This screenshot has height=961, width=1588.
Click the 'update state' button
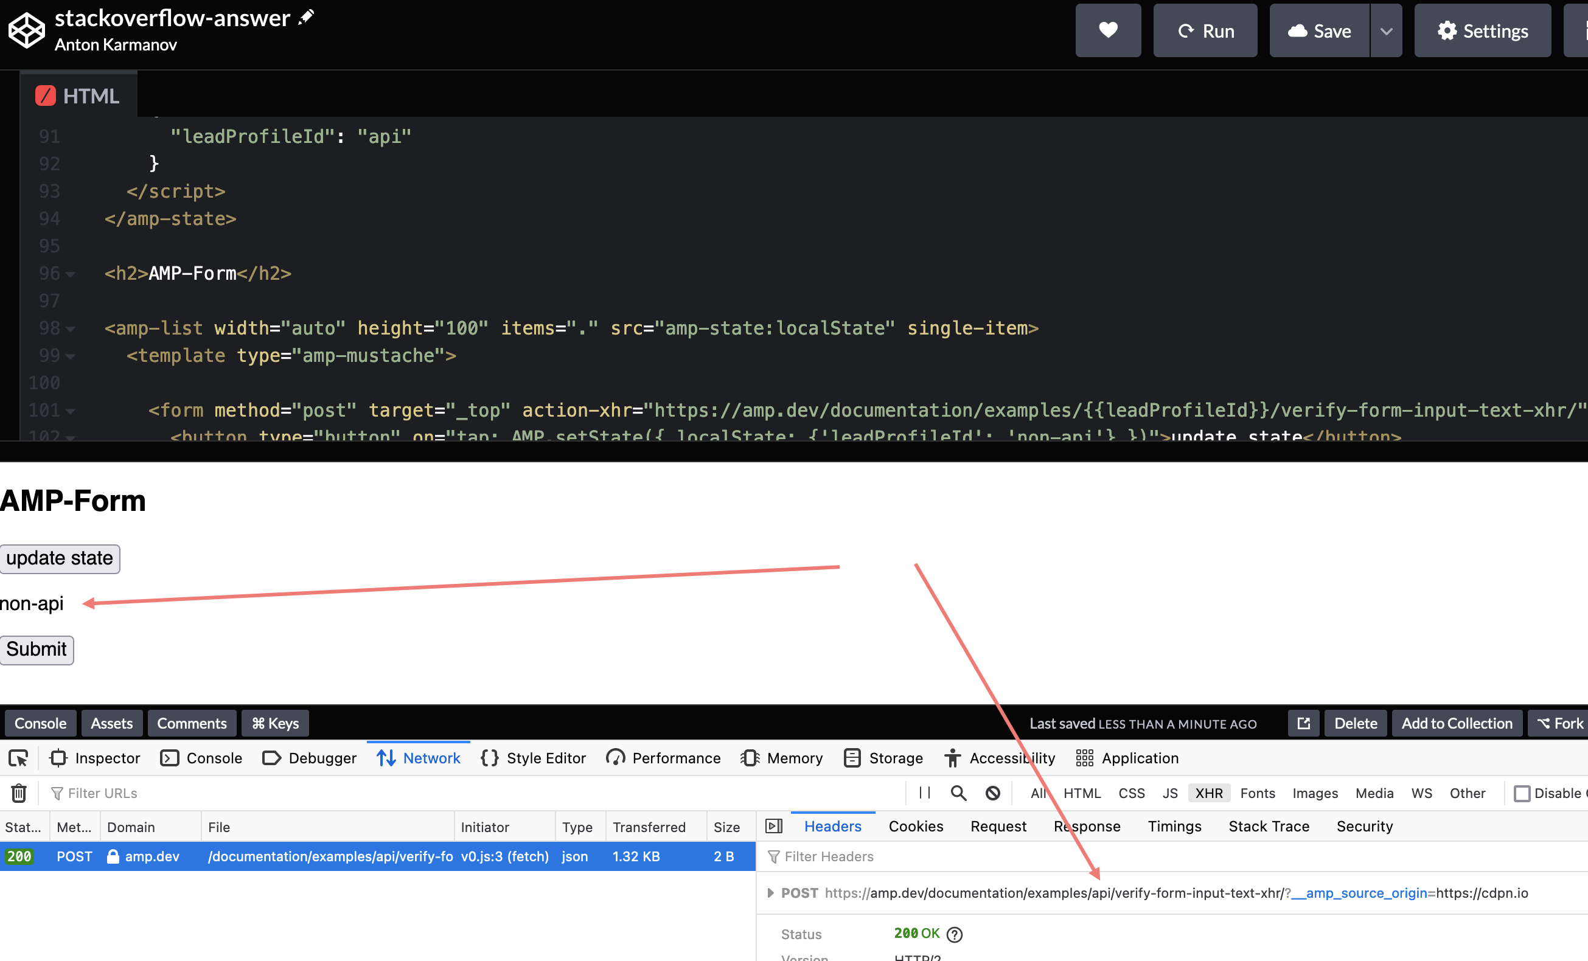click(x=59, y=558)
